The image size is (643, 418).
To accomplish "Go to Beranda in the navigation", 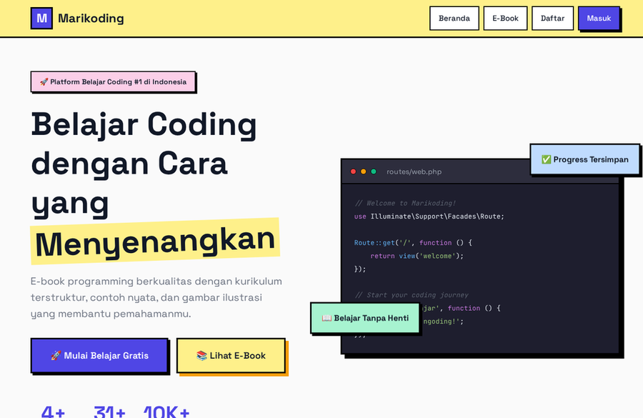I will tap(454, 18).
